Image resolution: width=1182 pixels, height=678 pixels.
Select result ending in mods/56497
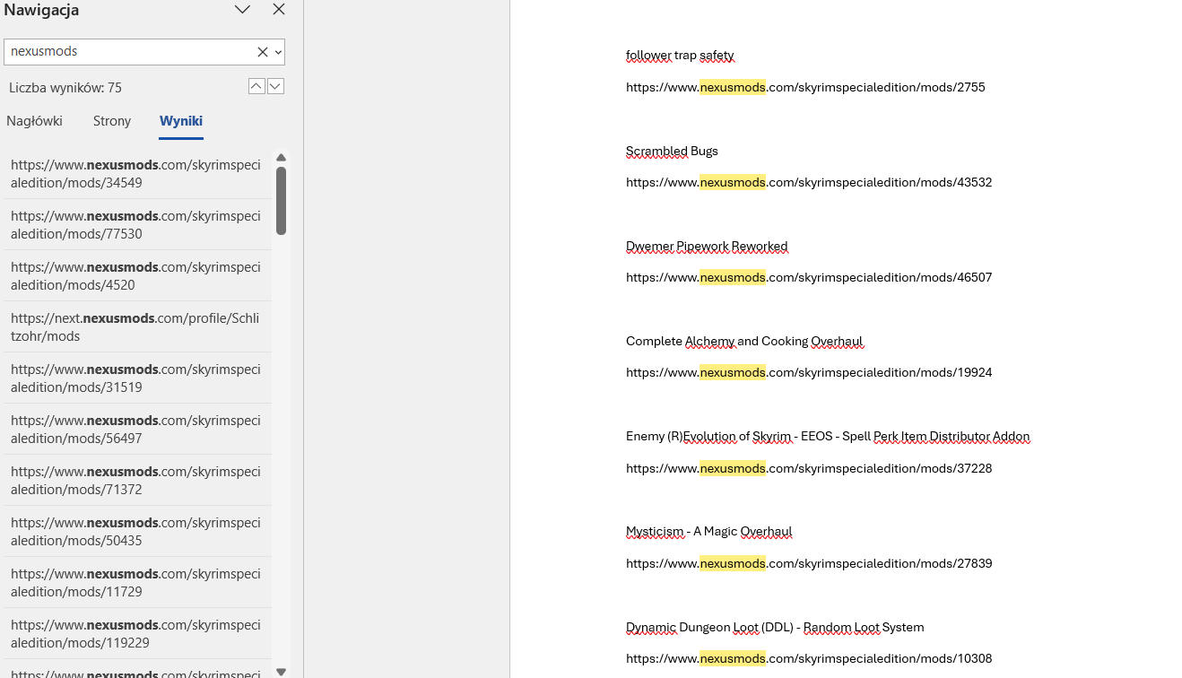[x=136, y=430]
